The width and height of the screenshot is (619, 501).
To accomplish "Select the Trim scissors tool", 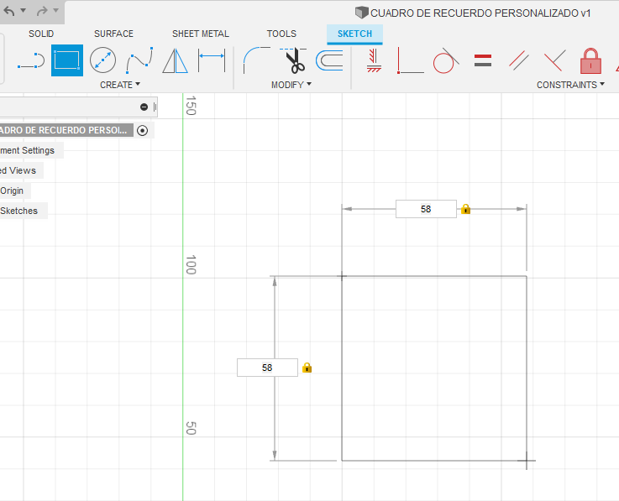I will 294,60.
